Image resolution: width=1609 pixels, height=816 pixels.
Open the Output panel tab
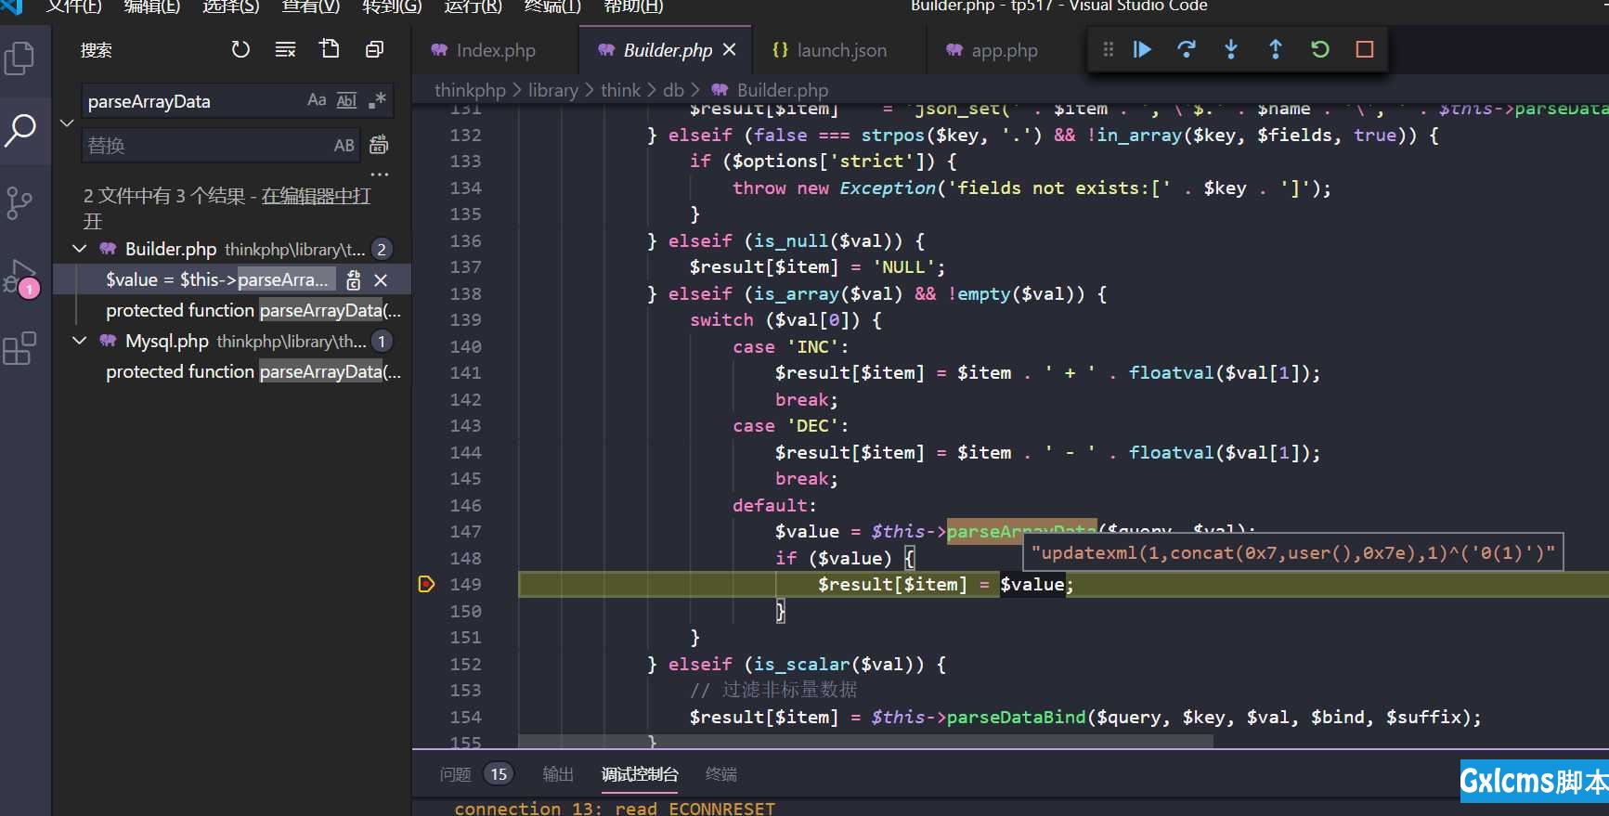[558, 774]
